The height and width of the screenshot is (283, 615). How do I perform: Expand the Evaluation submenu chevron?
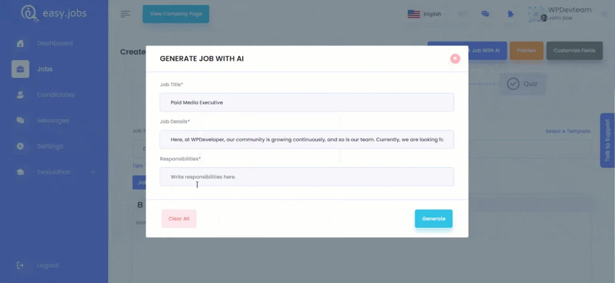coord(92,172)
